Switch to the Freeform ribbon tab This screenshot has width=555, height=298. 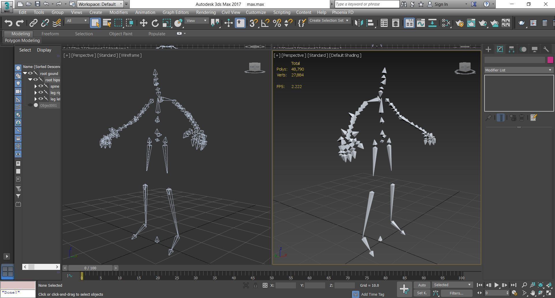pos(50,34)
